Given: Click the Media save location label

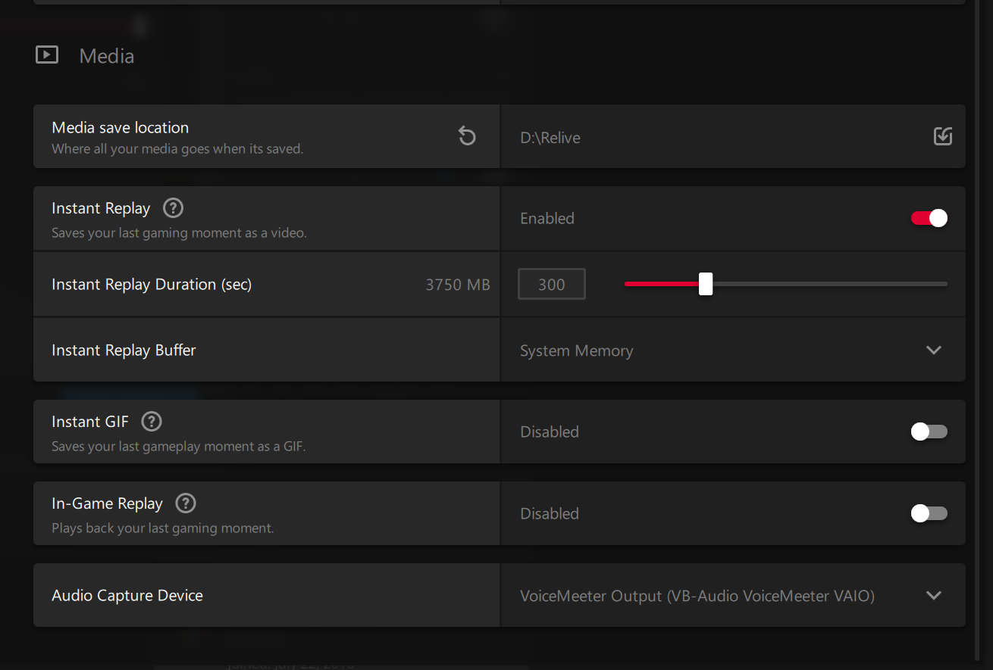Looking at the screenshot, I should 121,127.
